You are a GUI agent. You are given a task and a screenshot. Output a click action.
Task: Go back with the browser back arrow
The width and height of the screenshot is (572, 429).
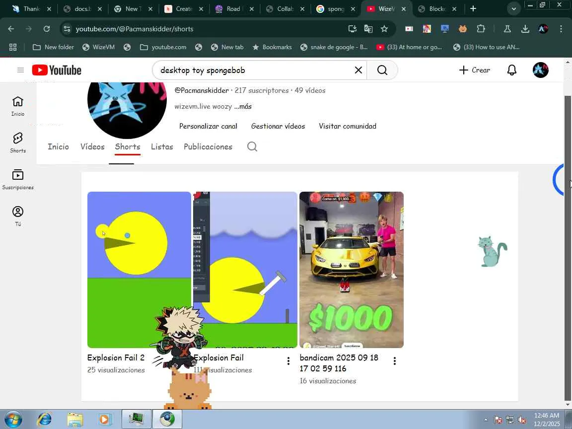tap(11, 29)
